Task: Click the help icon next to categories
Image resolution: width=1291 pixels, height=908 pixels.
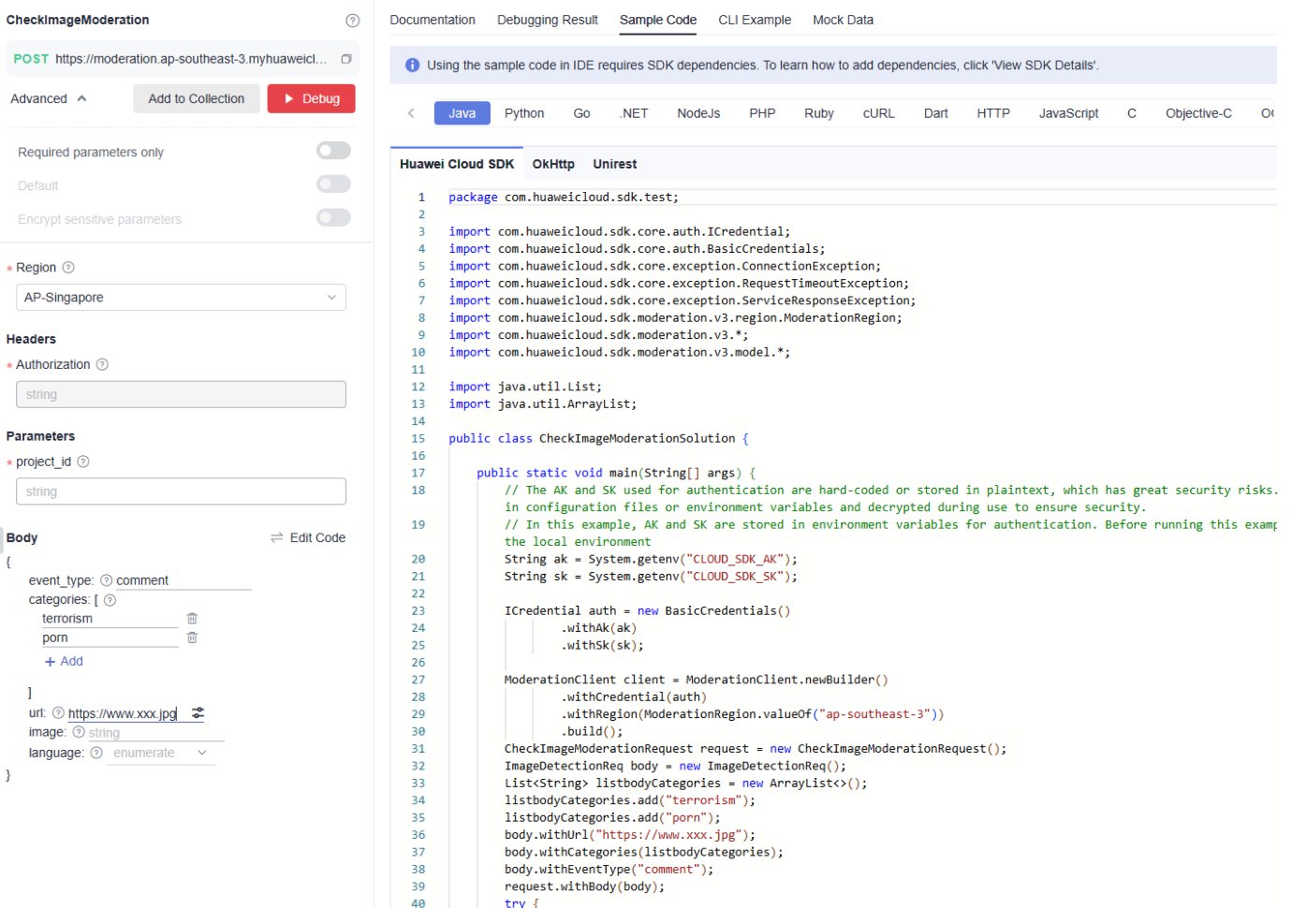Action: pyautogui.click(x=110, y=600)
